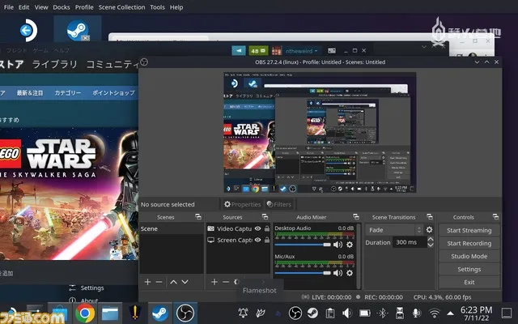Select Scene in Scenes list
This screenshot has height=324, width=518.
[x=172, y=228]
